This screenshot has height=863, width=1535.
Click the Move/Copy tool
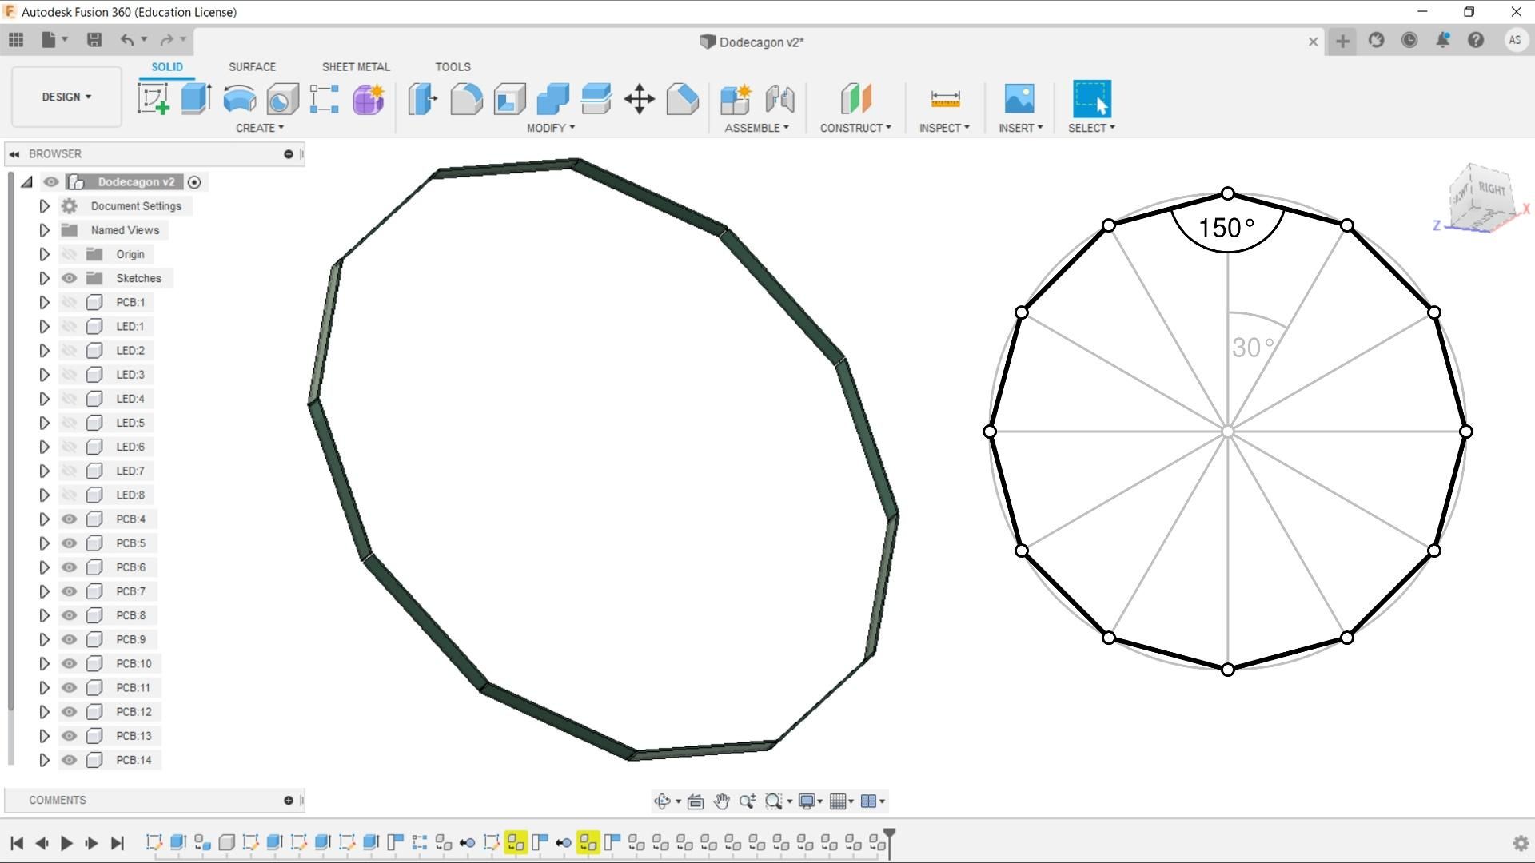639,99
